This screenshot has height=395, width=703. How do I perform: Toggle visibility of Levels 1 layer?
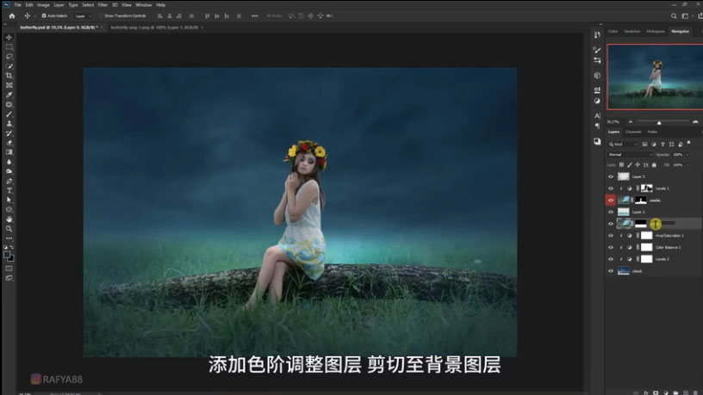[x=611, y=188]
